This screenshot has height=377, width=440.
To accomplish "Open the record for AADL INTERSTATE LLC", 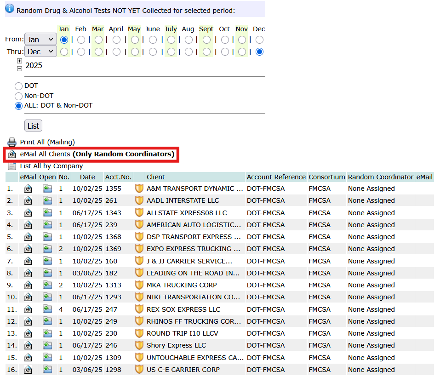I will pos(47,200).
